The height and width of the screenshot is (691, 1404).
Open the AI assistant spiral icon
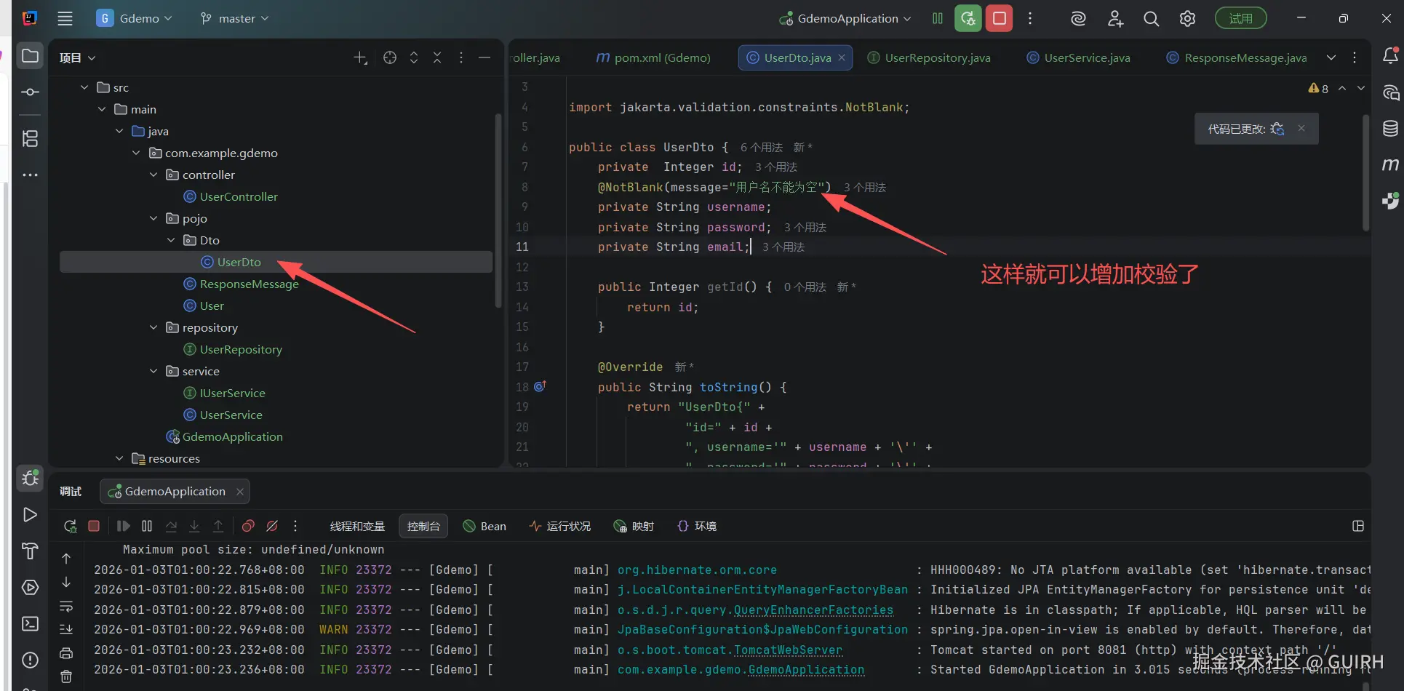1078,19
